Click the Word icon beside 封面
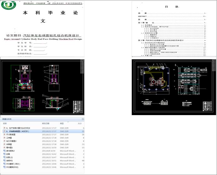 coord(4,154)
